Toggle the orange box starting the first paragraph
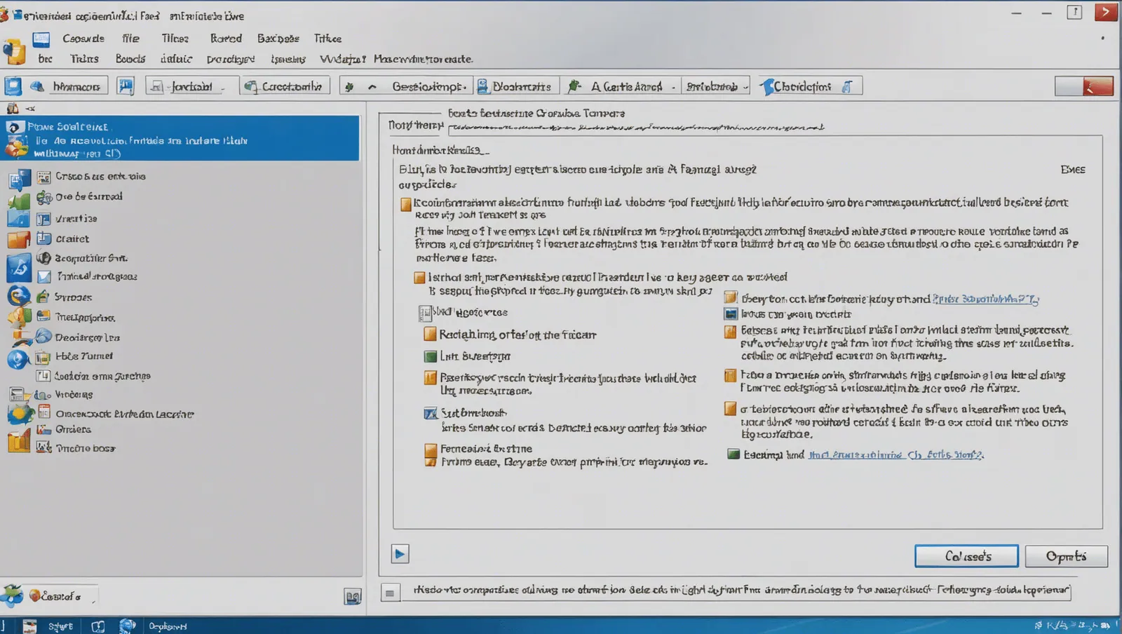Screen dimensions: 1122x634 pos(405,204)
